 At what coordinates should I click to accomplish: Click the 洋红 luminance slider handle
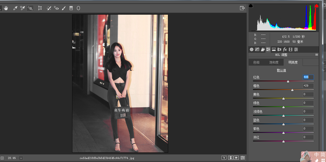pyautogui.click(x=283, y=142)
